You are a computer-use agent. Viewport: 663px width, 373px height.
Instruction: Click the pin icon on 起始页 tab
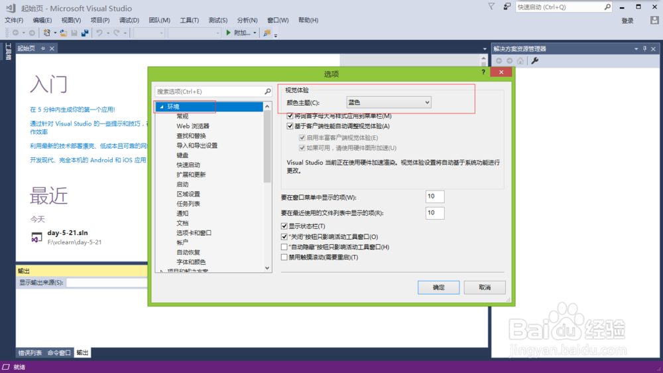[x=42, y=48]
